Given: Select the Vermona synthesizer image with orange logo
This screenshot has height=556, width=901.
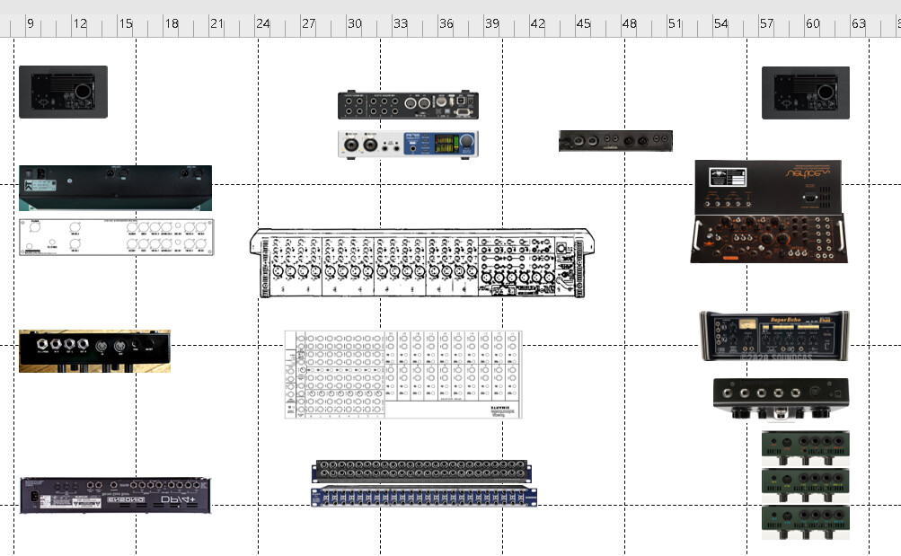Looking at the screenshot, I should point(769,211).
